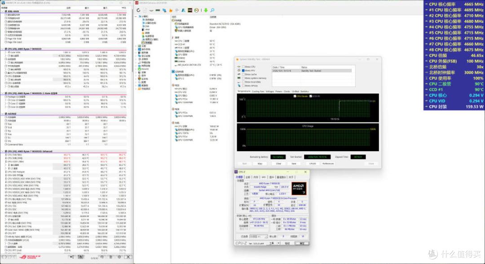
Task: Collapse the 计算机 node in AIDA64 tree
Action: [136, 17]
